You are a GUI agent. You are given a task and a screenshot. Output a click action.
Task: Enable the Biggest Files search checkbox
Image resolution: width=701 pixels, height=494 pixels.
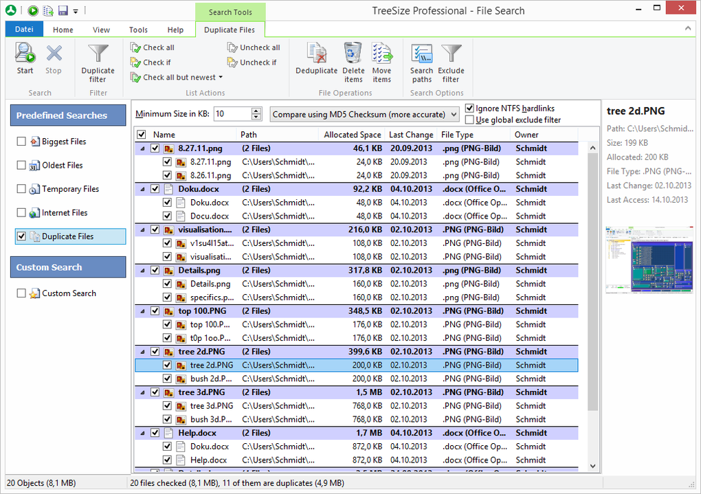click(21, 142)
